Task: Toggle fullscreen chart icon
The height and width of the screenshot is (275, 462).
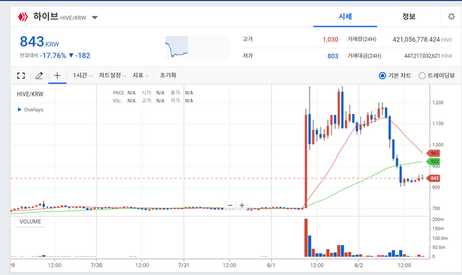Action: click(x=21, y=76)
